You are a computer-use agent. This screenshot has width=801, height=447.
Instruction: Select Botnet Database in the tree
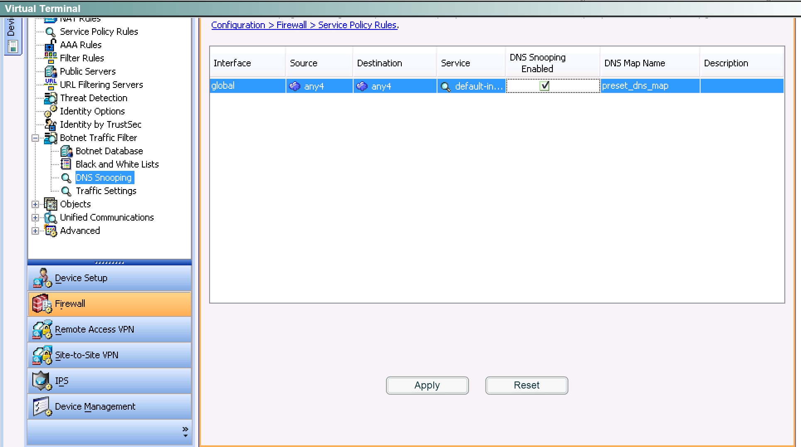[x=109, y=151]
